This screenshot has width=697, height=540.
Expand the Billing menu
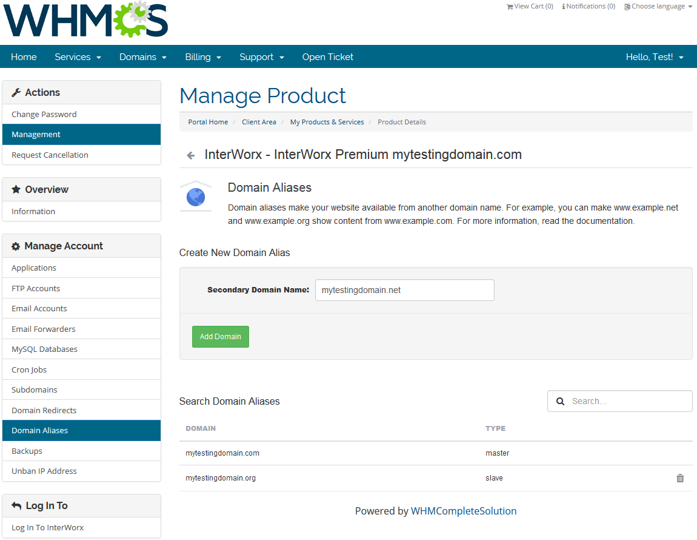[203, 57]
